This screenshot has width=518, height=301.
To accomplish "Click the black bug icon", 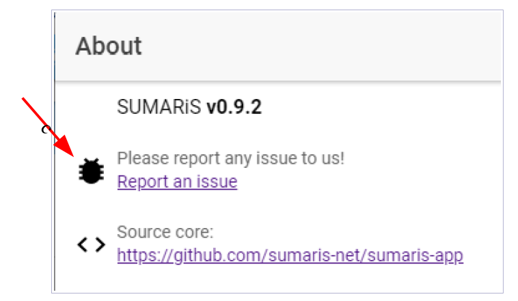I will click(91, 171).
